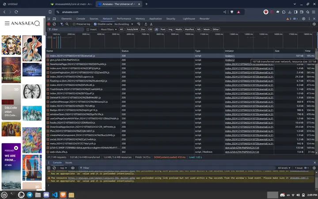This screenshot has height=199, width=318.
Task: Switch to the Sources tab
Action: point(94,19)
